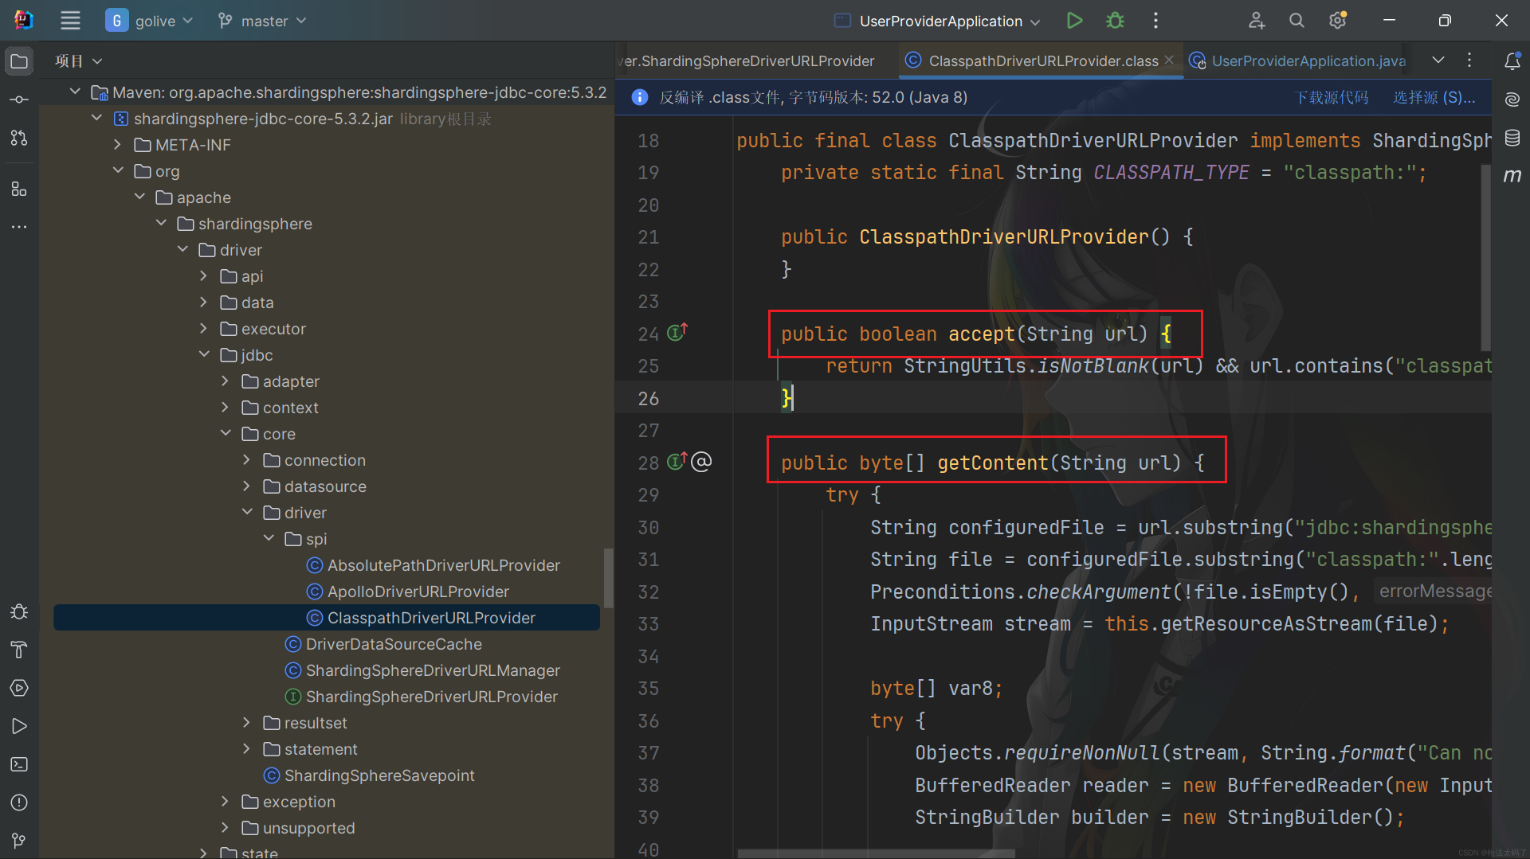This screenshot has width=1530, height=859.
Task: Select ShardingSphereDriverURLManager class
Action: pos(422,670)
